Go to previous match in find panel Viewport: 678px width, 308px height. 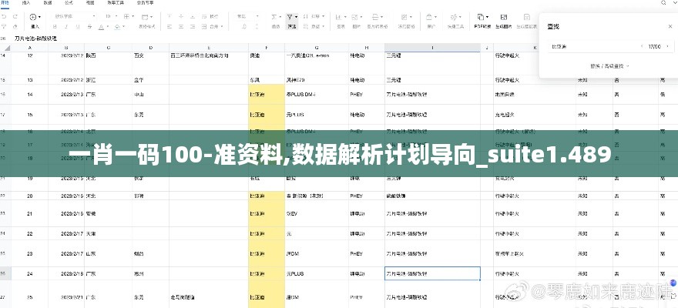tap(642, 46)
